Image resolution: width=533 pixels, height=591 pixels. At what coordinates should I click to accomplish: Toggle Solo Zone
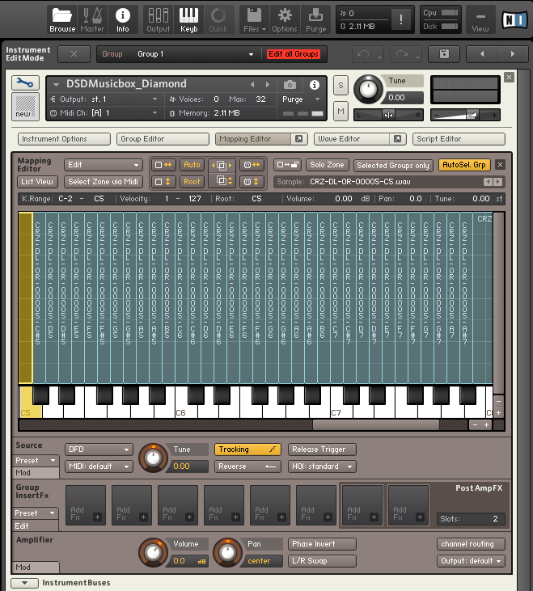coord(327,165)
